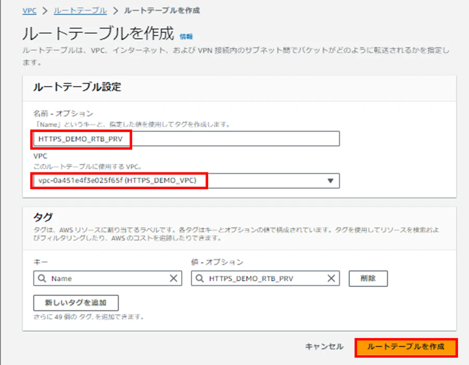The image size is (469, 365).
Task: Click the キー label above key field
Action: [41, 262]
